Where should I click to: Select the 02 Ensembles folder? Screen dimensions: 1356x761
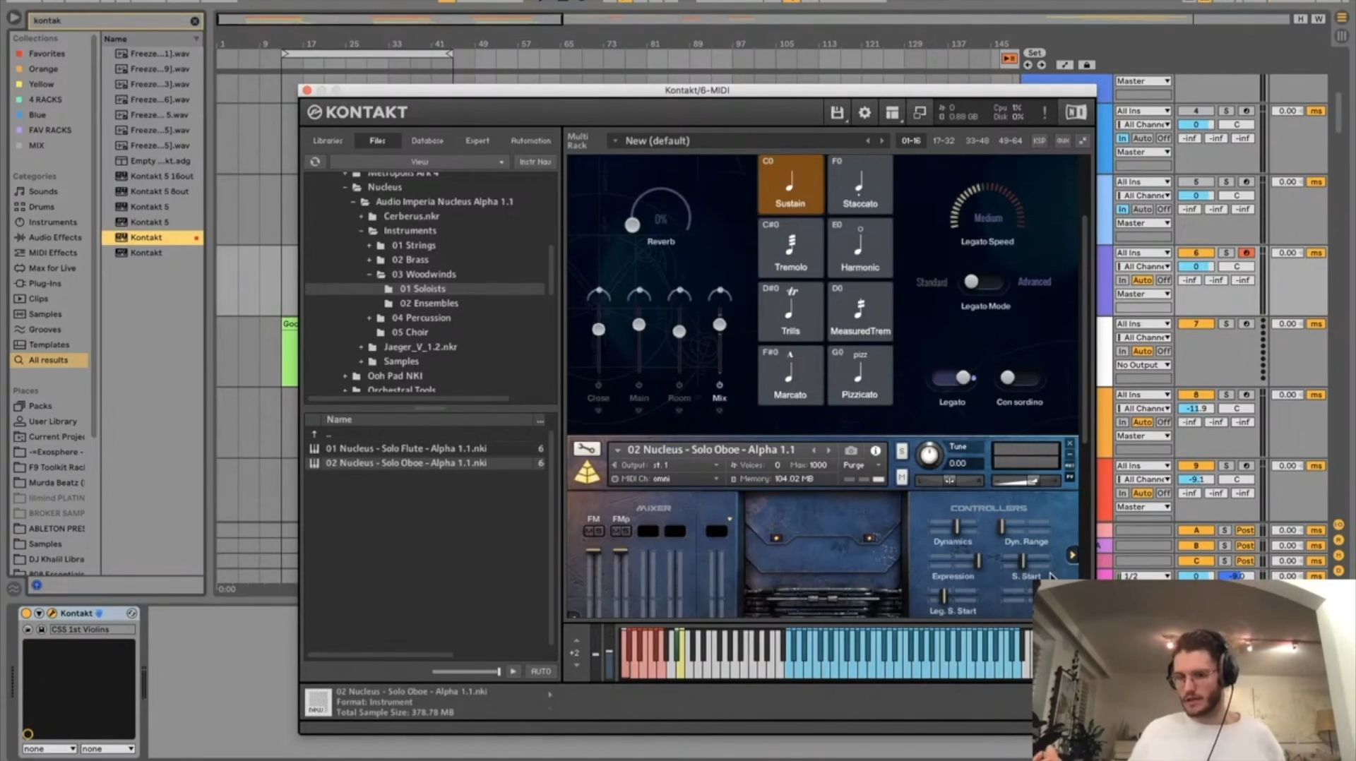(x=429, y=304)
